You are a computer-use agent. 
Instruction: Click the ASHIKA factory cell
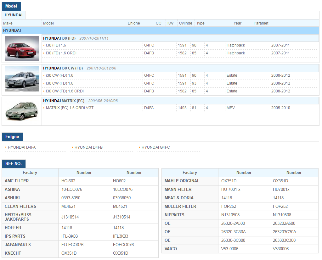coord(30,190)
